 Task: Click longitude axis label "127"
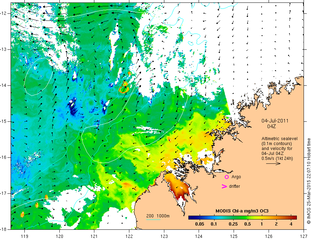[x=304, y=236]
